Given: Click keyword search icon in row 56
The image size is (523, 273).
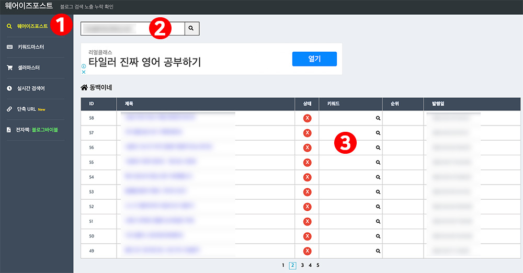Looking at the screenshot, I should click(378, 147).
